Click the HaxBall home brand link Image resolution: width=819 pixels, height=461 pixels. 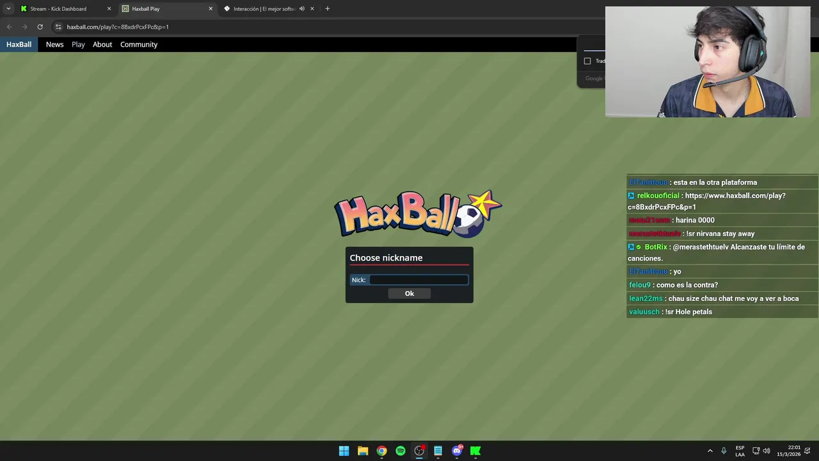pyautogui.click(x=19, y=44)
